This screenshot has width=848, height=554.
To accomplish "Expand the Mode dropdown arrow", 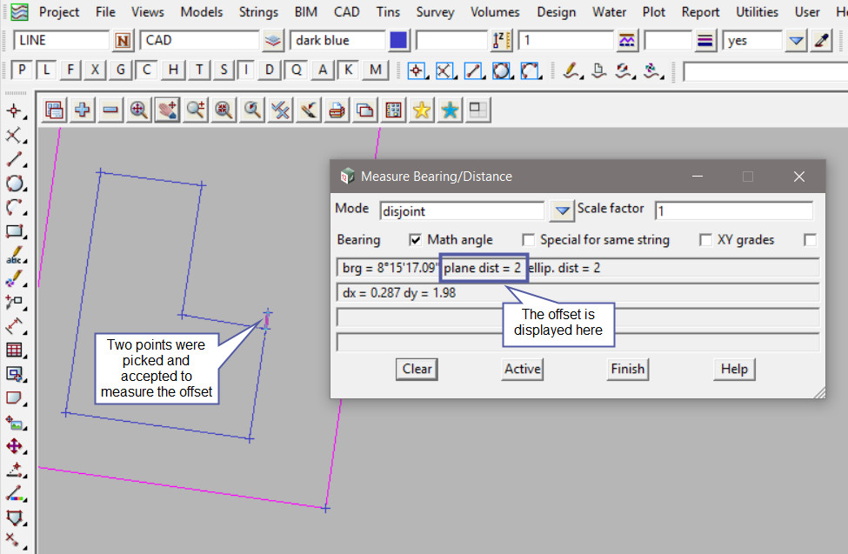I will point(563,210).
